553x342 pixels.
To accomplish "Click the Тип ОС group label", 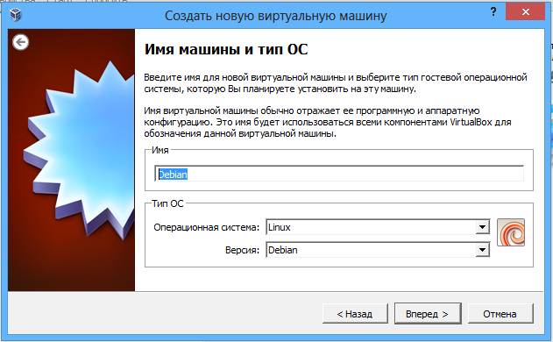I will click(167, 203).
